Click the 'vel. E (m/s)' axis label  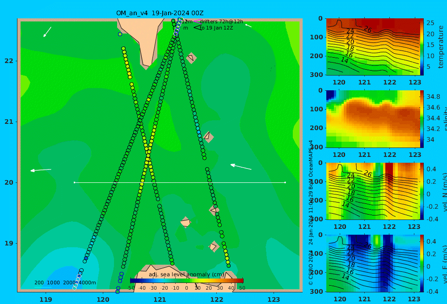(445, 264)
